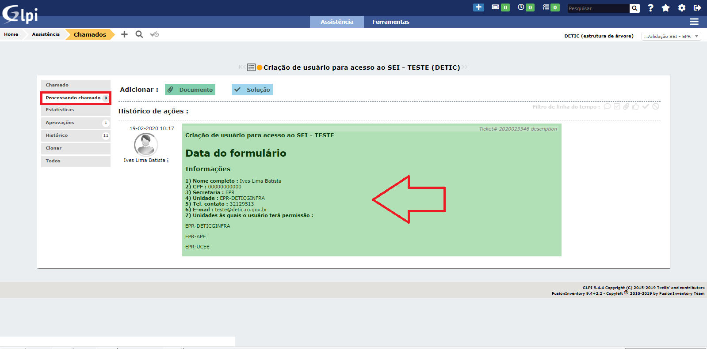This screenshot has height=349, width=707.
Task: Click the orange status dot beside title
Action: pyautogui.click(x=260, y=68)
